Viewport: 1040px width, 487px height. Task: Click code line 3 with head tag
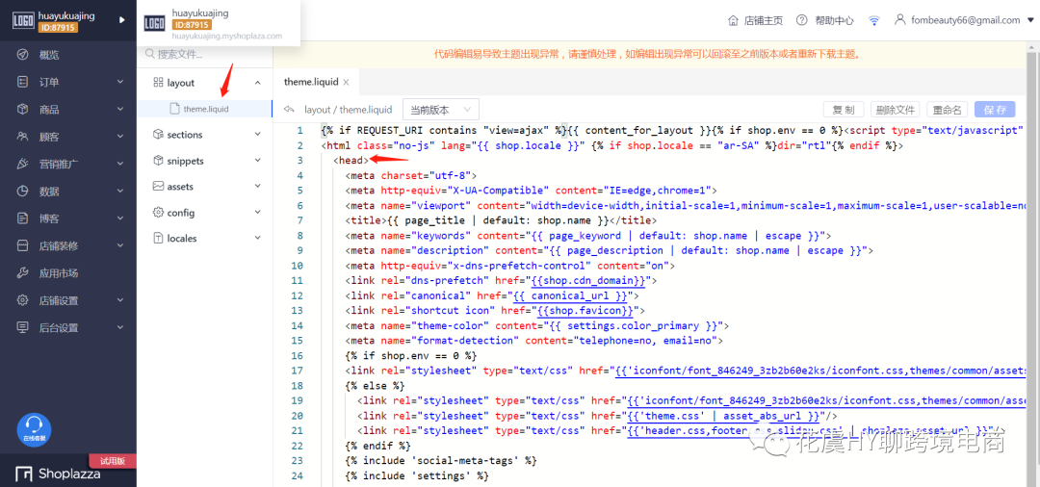coord(351,161)
